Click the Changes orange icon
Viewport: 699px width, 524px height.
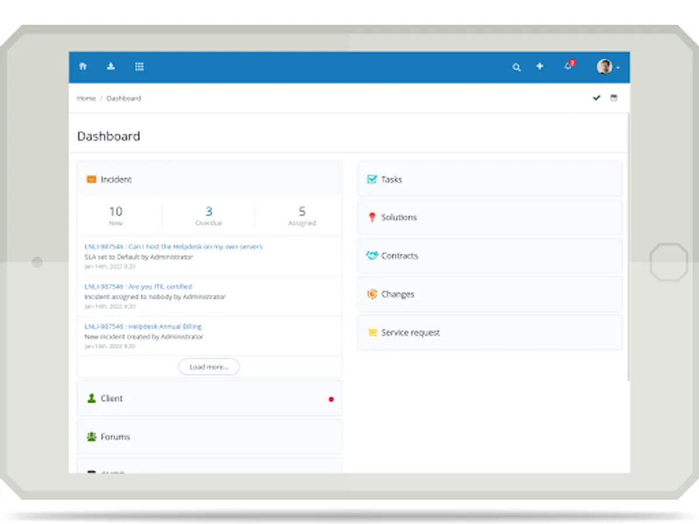[x=372, y=294]
